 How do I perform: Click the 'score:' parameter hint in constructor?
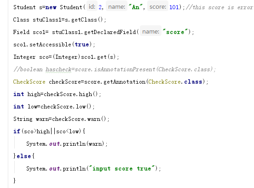[x=158, y=7]
